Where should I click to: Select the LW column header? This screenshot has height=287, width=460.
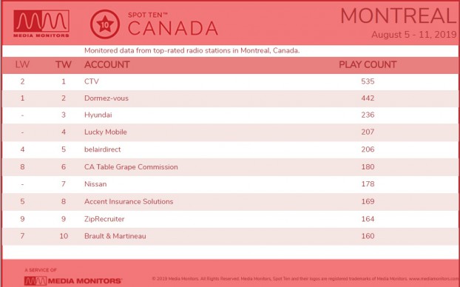coord(22,64)
